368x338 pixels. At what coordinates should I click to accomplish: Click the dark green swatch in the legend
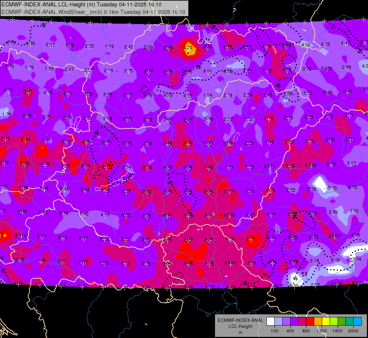tap(341, 321)
